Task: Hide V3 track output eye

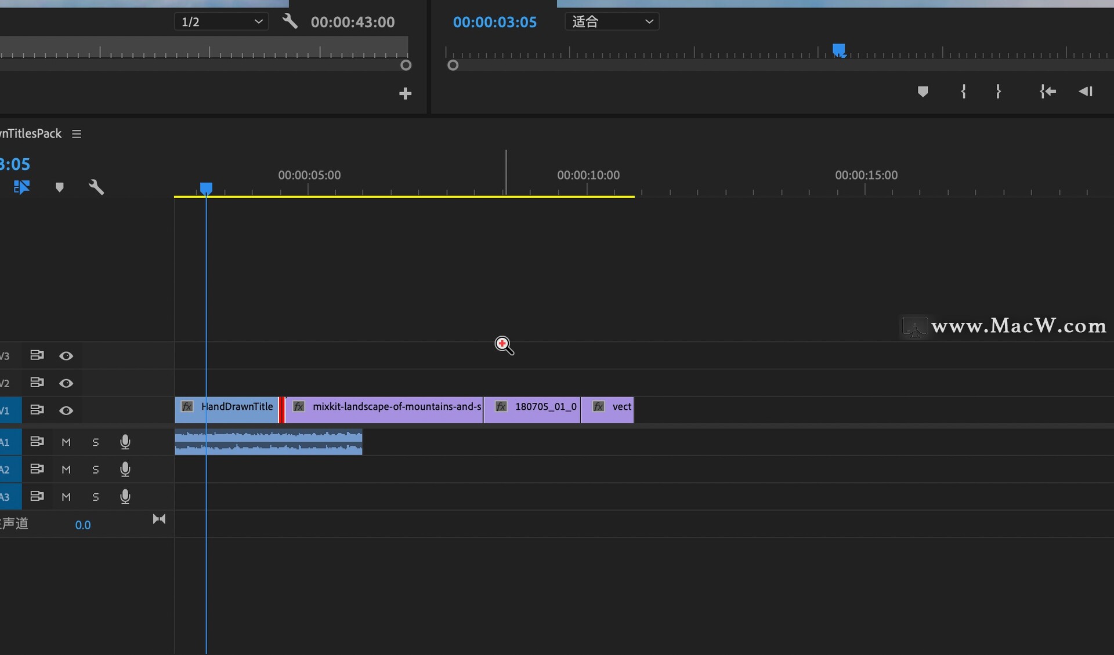Action: [66, 356]
